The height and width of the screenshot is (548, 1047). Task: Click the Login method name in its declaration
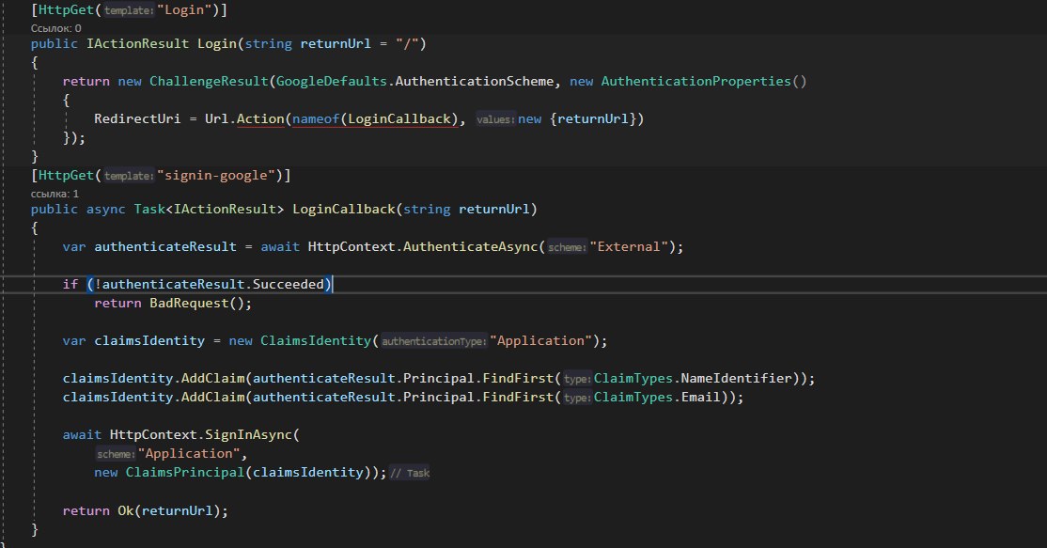[x=216, y=44]
